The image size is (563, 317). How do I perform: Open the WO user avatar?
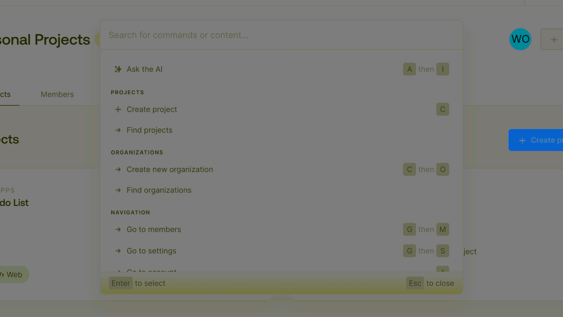[x=520, y=39]
